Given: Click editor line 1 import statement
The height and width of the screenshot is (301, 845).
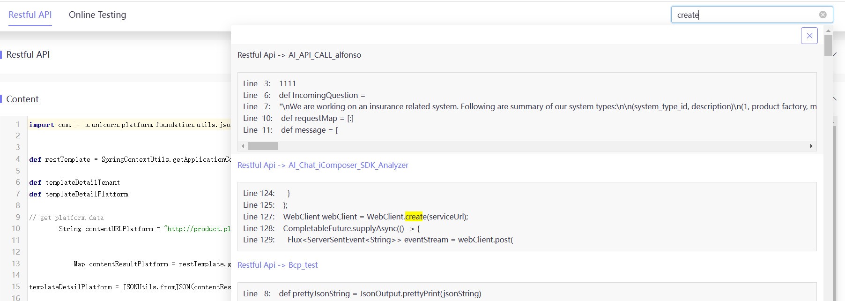Looking at the screenshot, I should tap(130, 125).
